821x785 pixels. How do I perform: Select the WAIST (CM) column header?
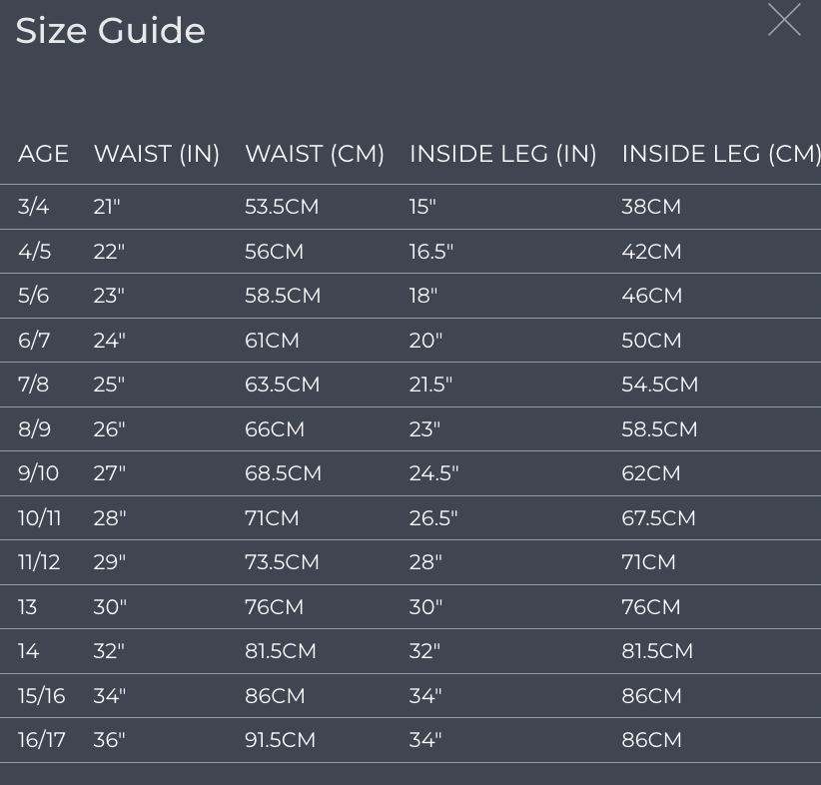click(315, 154)
